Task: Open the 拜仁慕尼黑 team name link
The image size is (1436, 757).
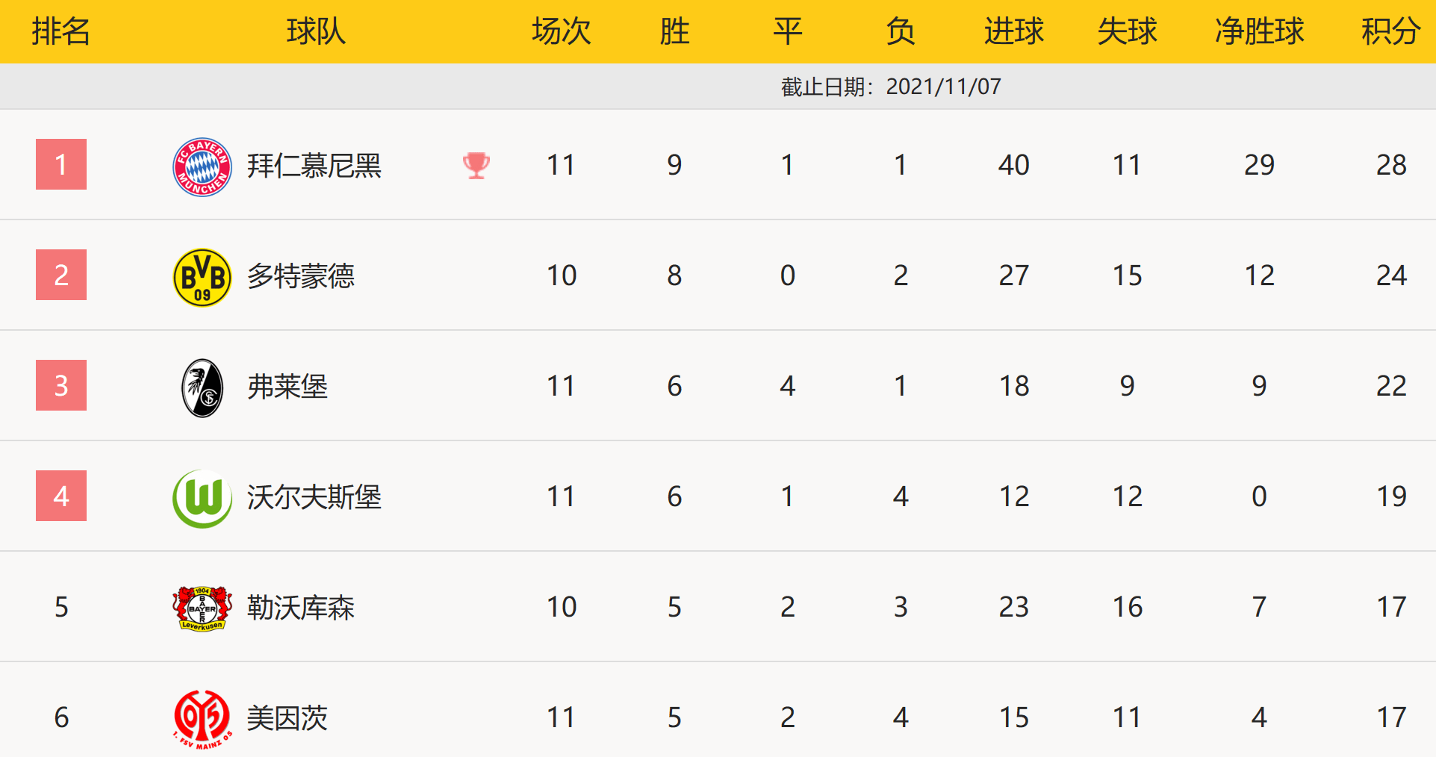Action: point(314,166)
